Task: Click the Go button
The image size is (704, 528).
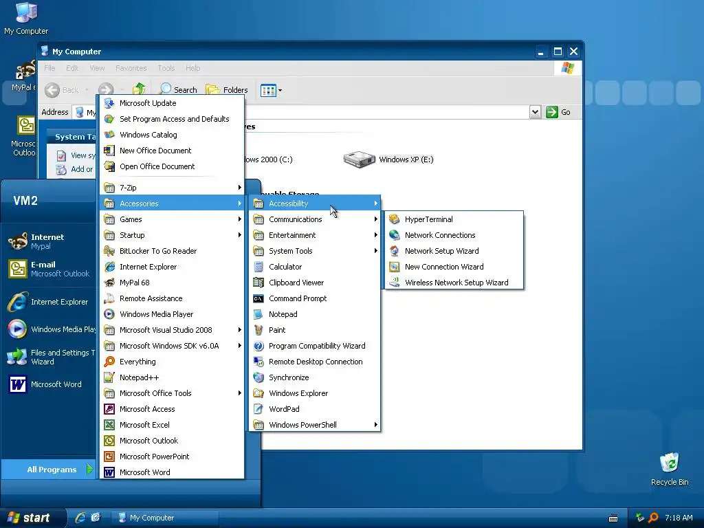Action: pyautogui.click(x=558, y=112)
